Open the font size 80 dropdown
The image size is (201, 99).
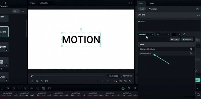tap(163, 34)
